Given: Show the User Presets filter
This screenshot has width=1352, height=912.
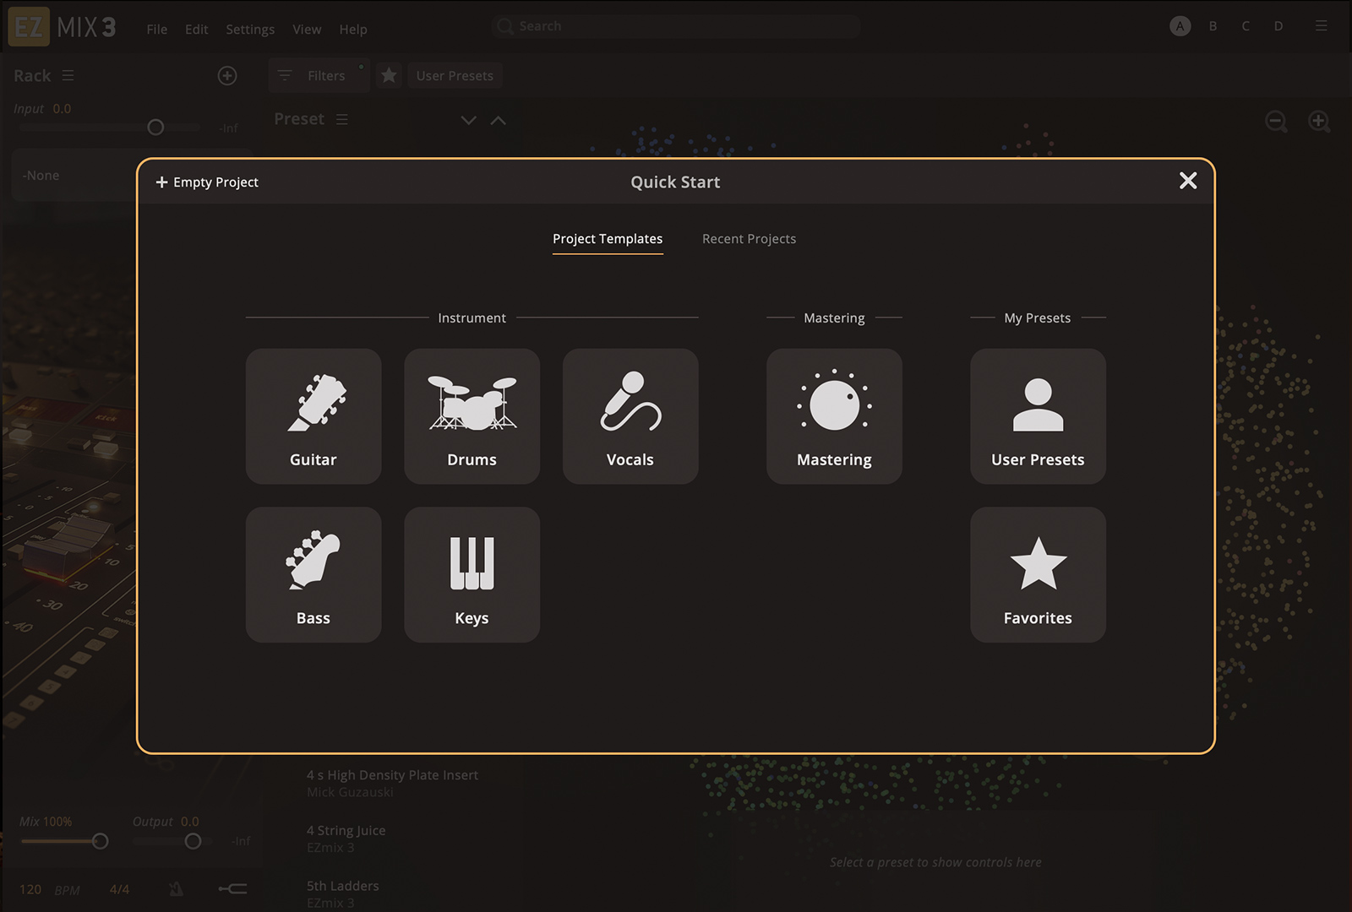Looking at the screenshot, I should 455,75.
